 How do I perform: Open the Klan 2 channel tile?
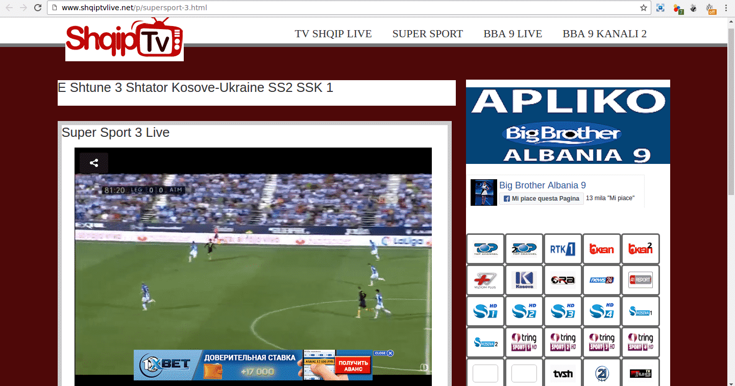641,249
